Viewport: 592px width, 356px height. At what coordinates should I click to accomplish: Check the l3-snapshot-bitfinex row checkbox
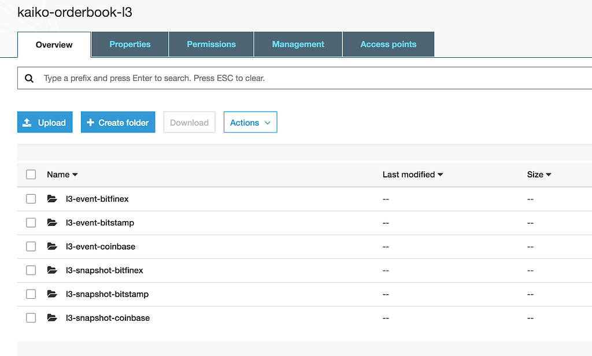coord(31,270)
